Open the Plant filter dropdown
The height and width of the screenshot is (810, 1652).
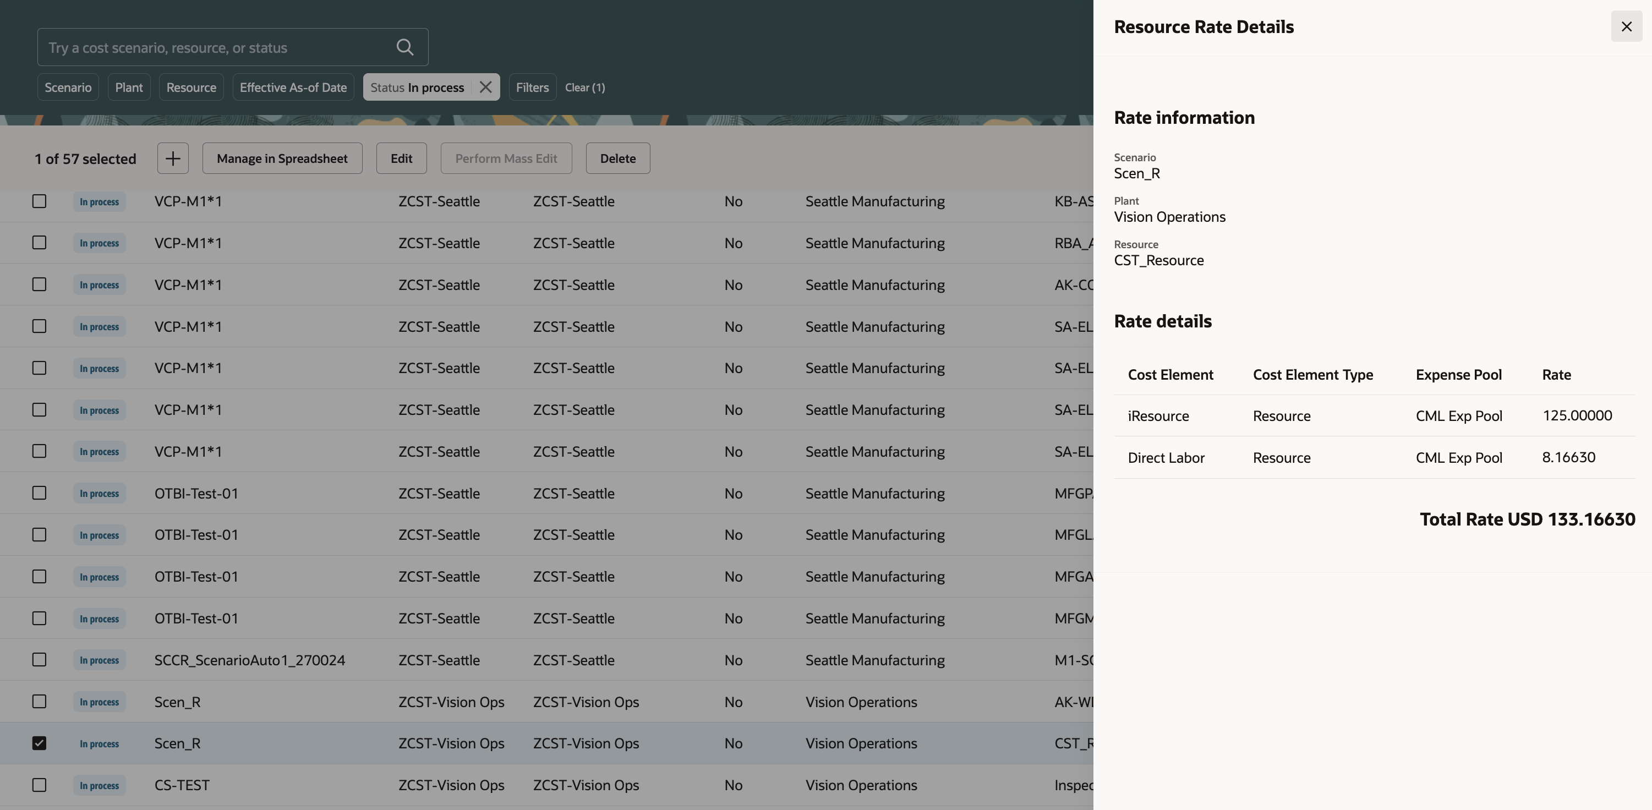click(129, 86)
